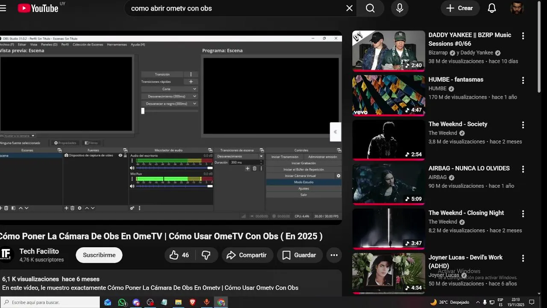Open the OBS Ayuda (H) menu

138,44
